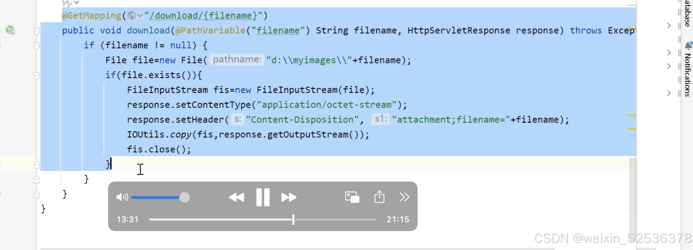Click the s1: parameter hint in setHeader
The width and height of the screenshot is (693, 250).
tap(381, 119)
